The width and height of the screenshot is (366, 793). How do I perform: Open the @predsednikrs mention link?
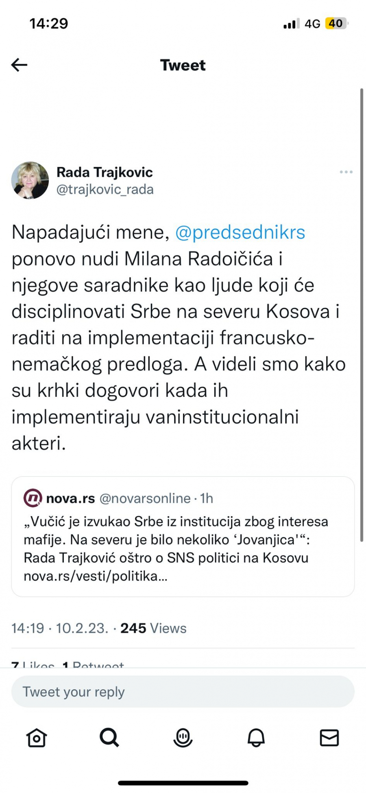pos(240,232)
